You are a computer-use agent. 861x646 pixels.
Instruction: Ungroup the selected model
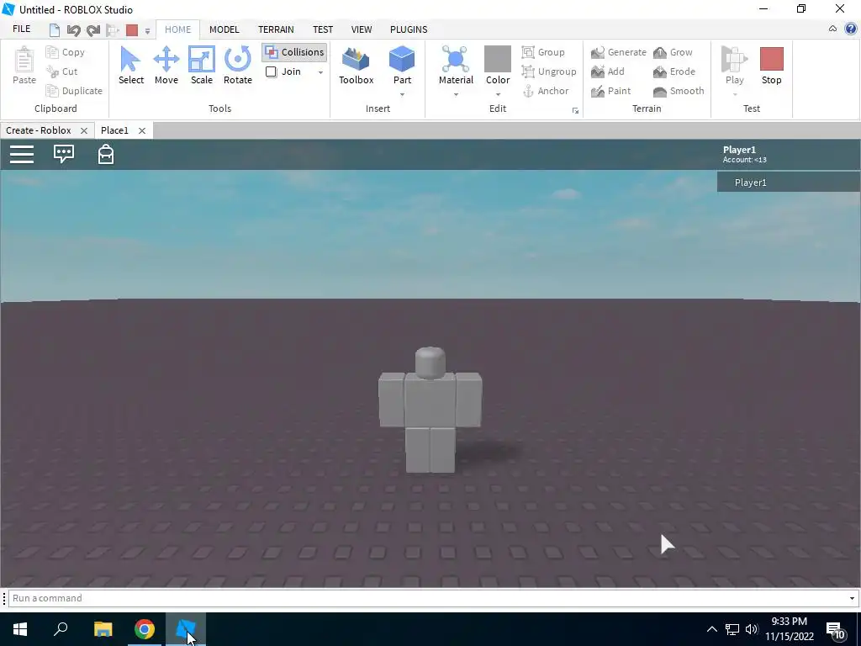coord(549,71)
